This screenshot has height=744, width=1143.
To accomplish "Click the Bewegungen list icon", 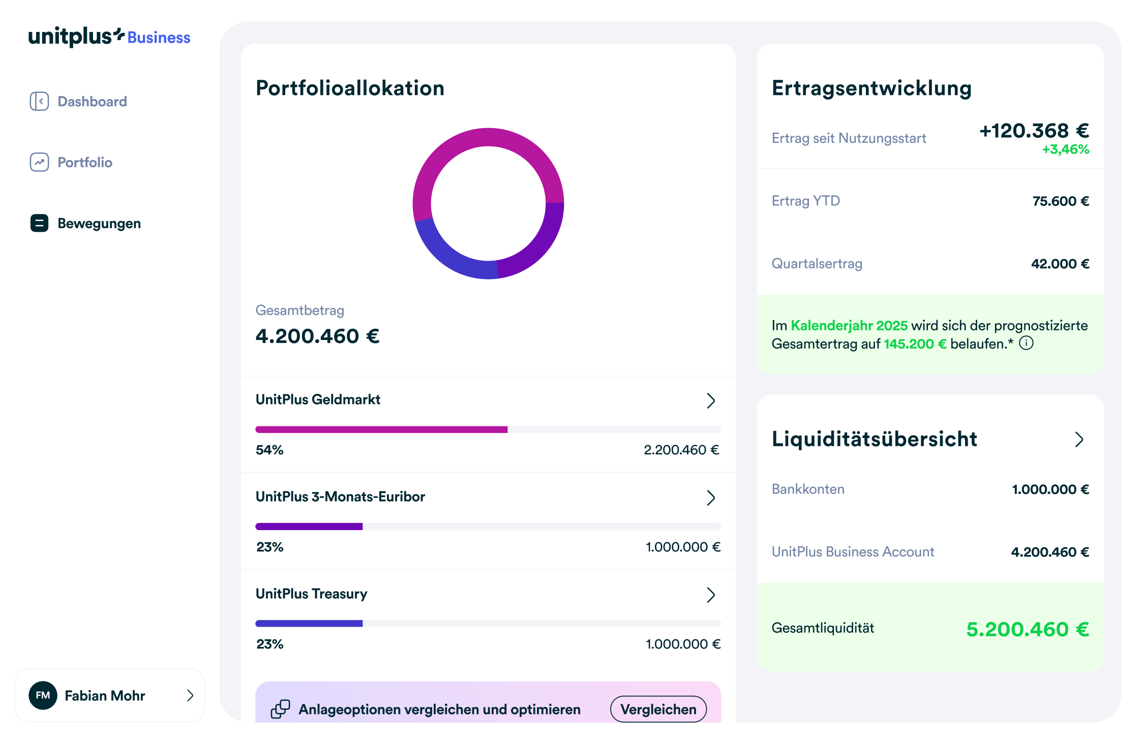I will [39, 223].
